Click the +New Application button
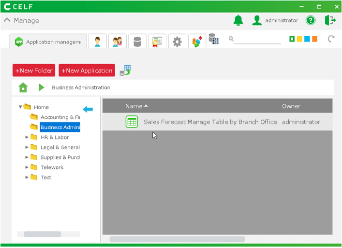 (87, 70)
